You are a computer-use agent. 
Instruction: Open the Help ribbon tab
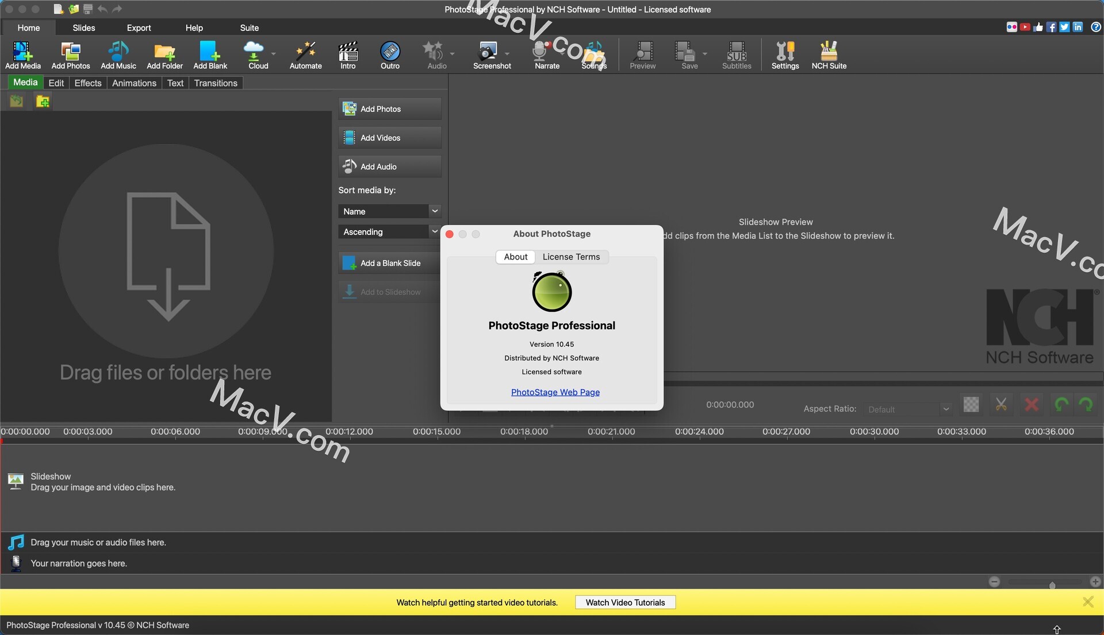pos(194,28)
